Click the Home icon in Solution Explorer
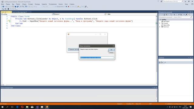This screenshot has width=194, height=109. coord(164,15)
